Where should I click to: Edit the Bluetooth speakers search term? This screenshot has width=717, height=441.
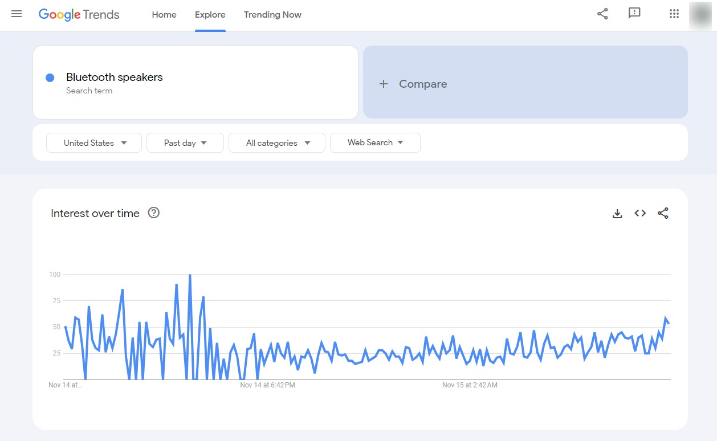195,83
